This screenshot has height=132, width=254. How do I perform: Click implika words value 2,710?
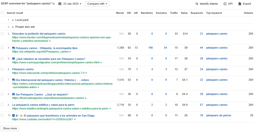point(120,105)
